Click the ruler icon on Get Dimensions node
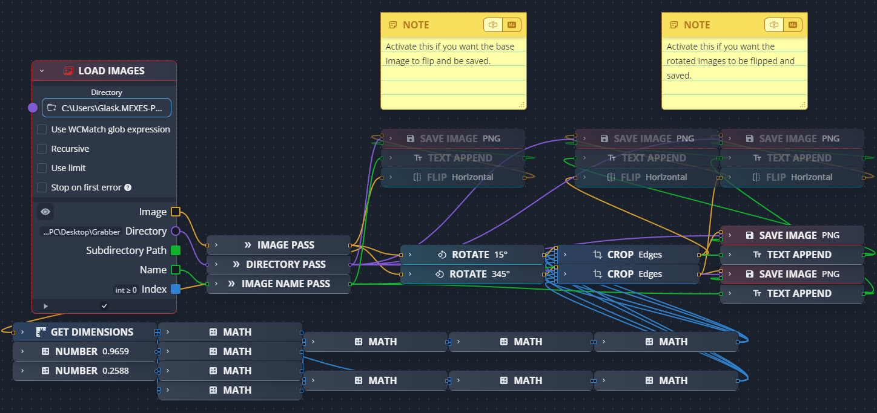The image size is (877, 413). click(x=41, y=331)
